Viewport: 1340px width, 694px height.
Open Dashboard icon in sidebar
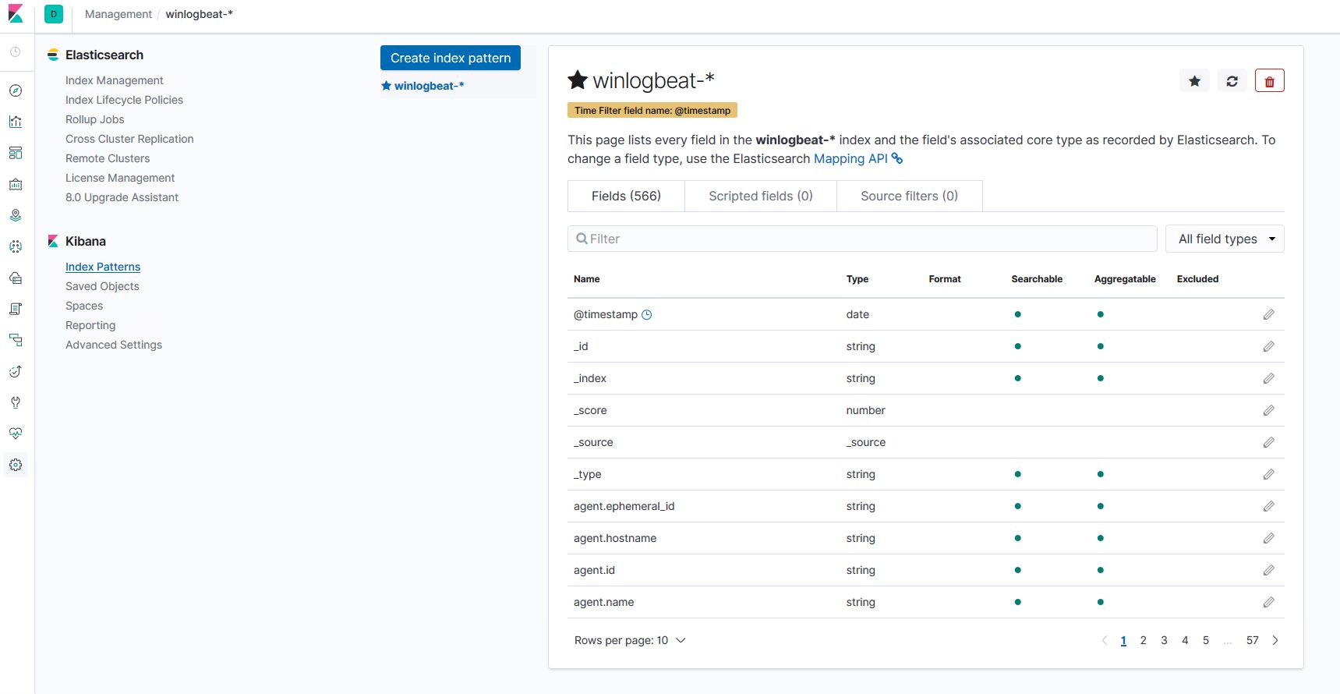[x=16, y=153]
